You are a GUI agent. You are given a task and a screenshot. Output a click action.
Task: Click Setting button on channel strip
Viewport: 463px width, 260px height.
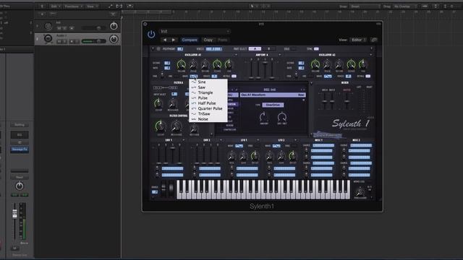[x=20, y=125]
